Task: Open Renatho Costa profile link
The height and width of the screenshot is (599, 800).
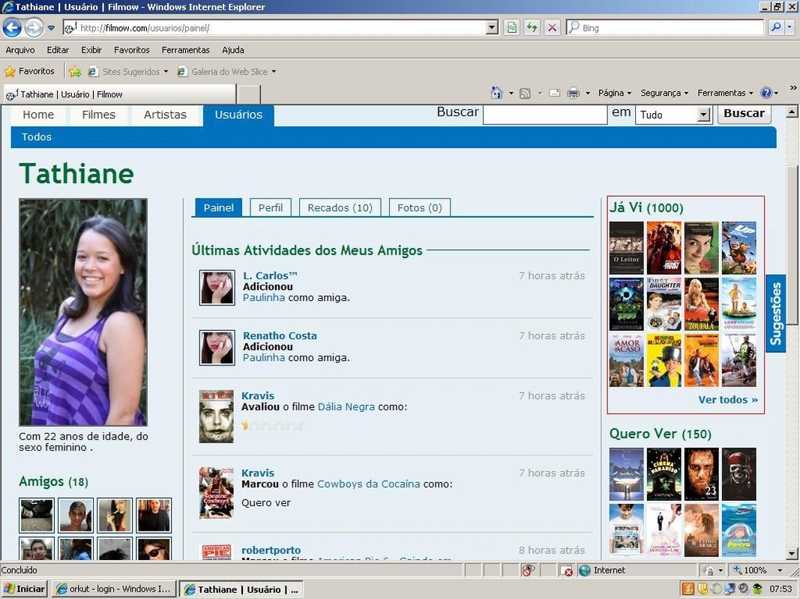Action: [x=280, y=335]
